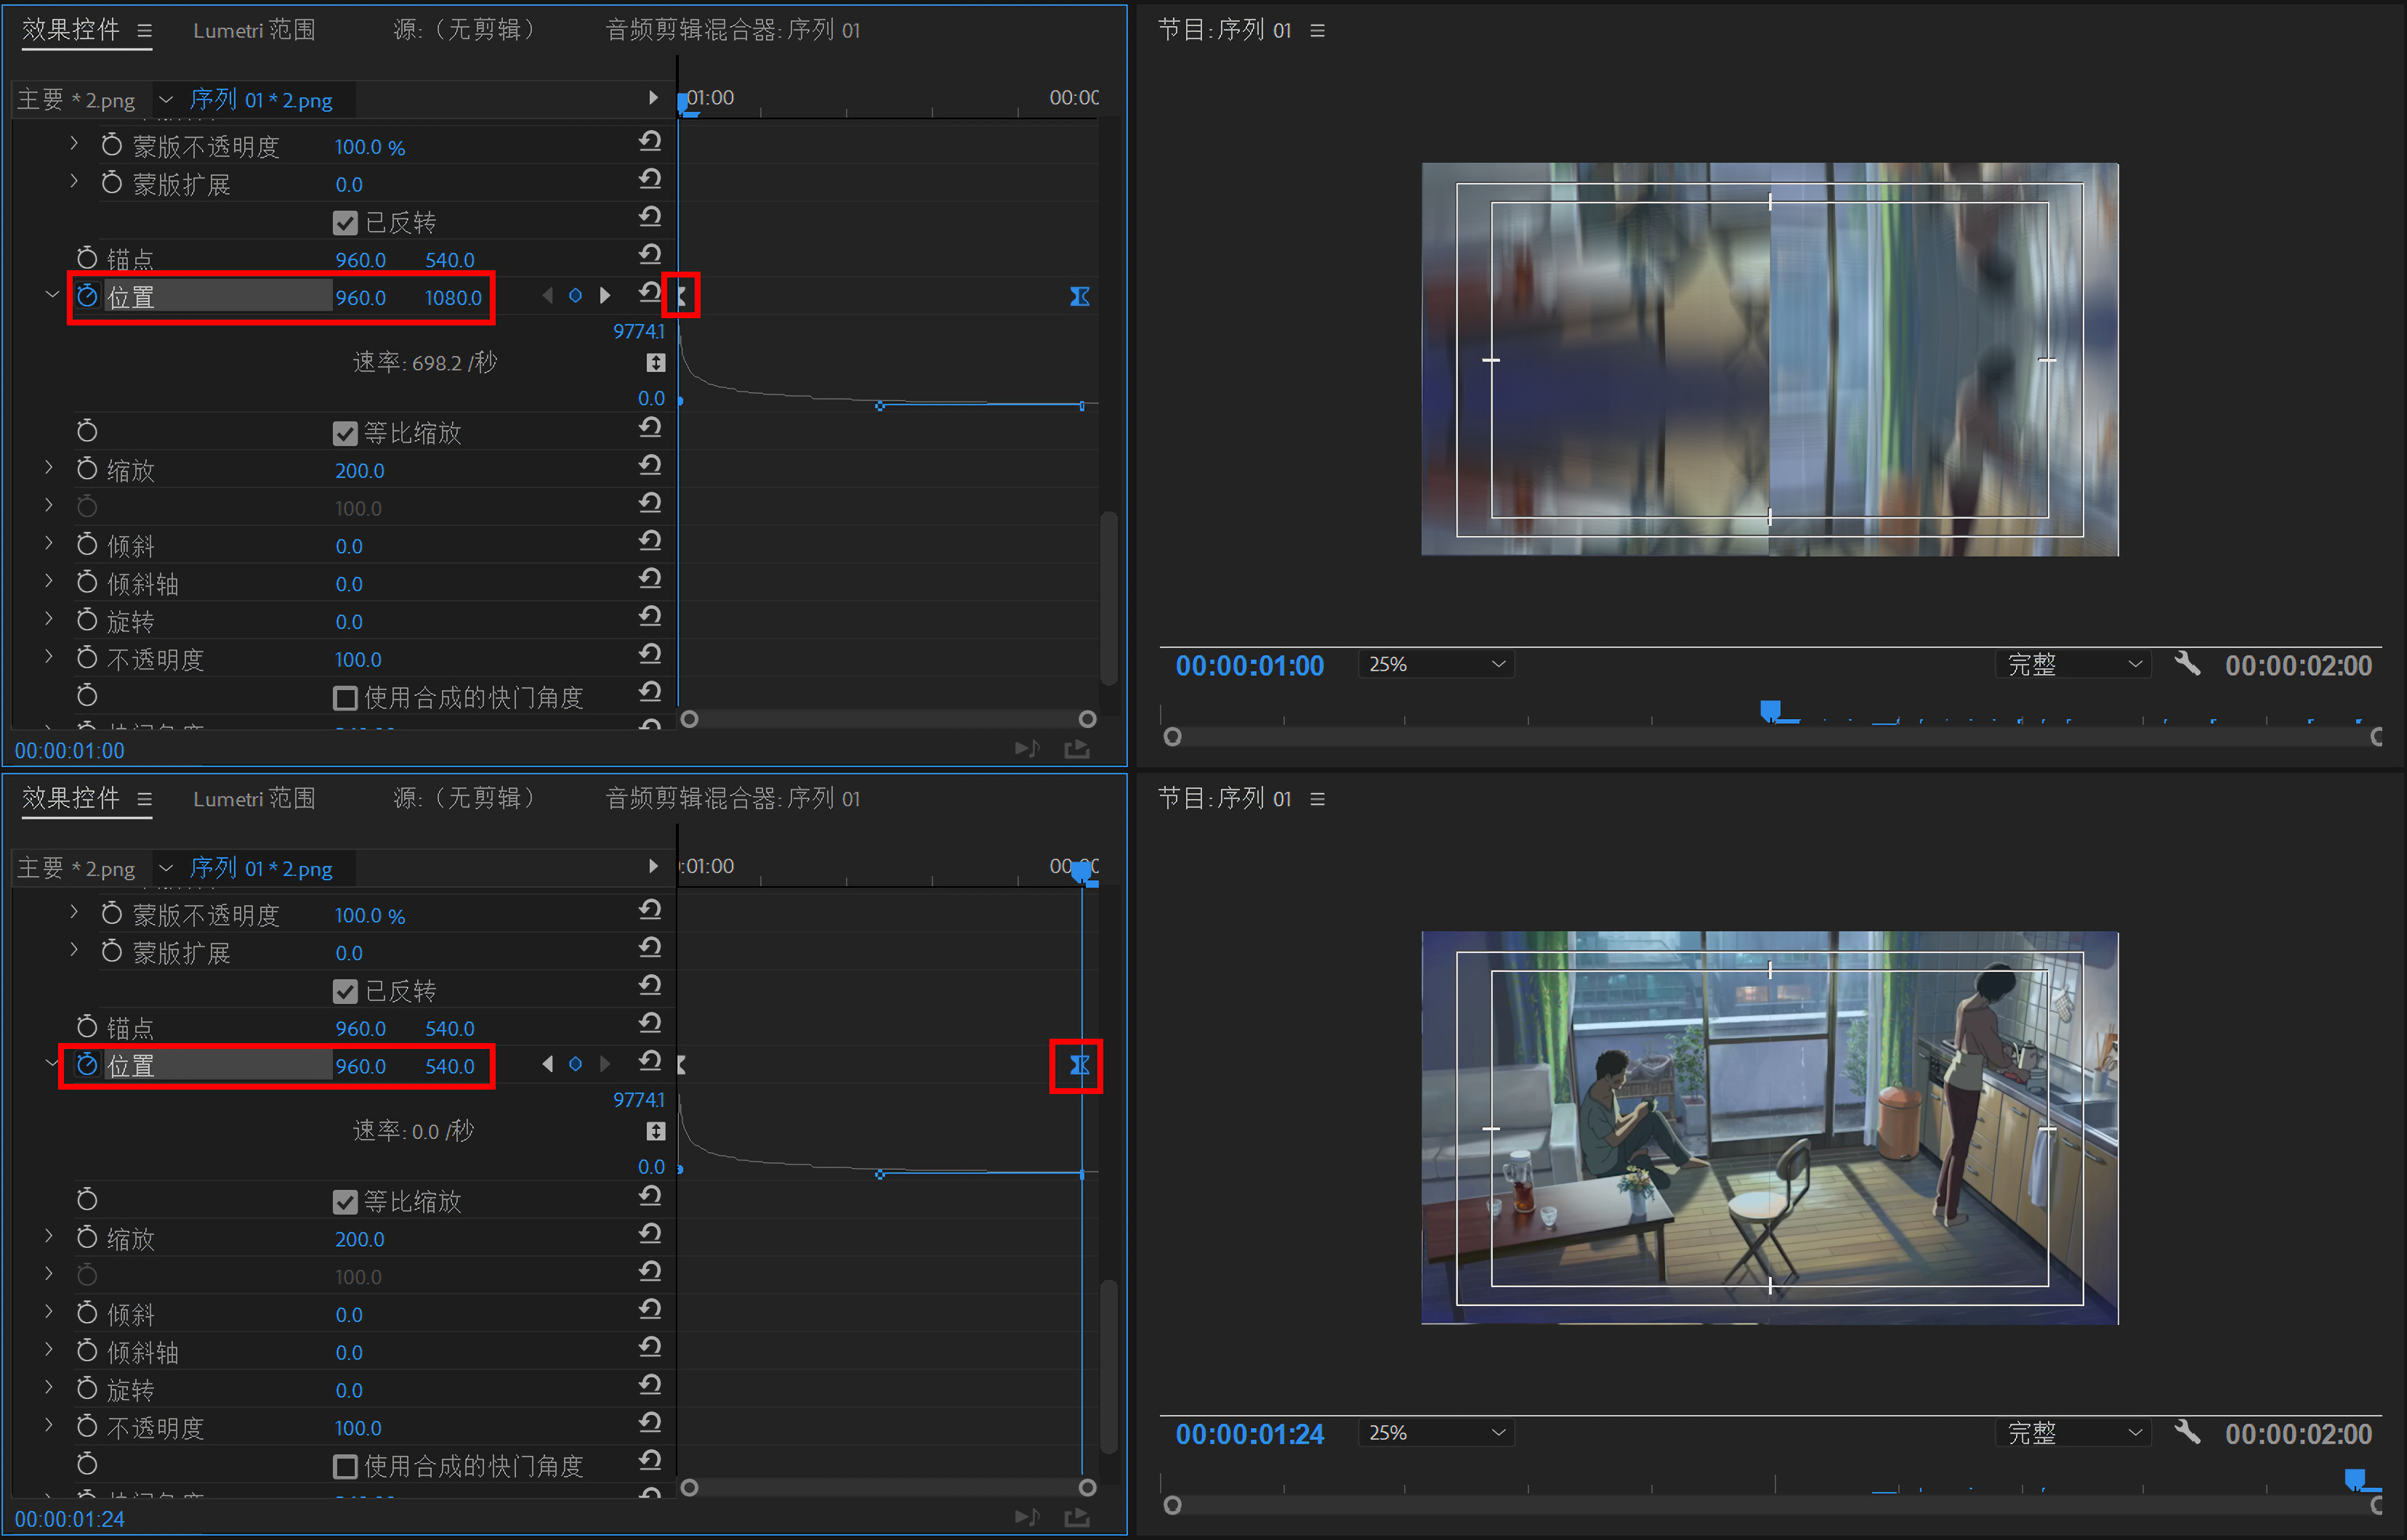Click 00:00:01:00 timecode in top monitor
The width and height of the screenshot is (2407, 1540).
1249,665
